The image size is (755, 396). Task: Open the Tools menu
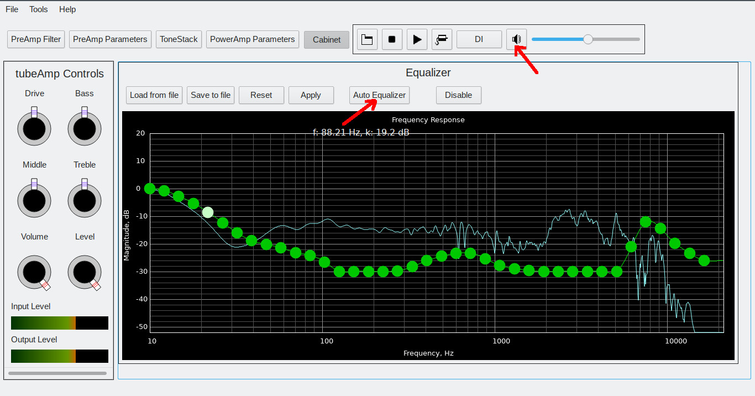(39, 9)
